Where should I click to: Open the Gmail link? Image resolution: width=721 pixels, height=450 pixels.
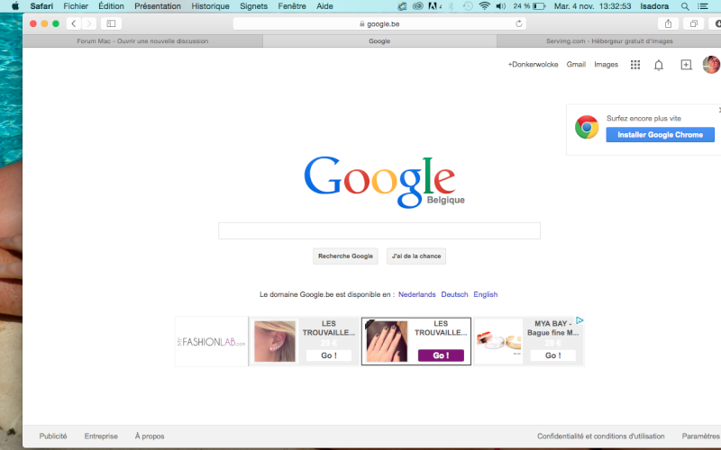pos(576,64)
